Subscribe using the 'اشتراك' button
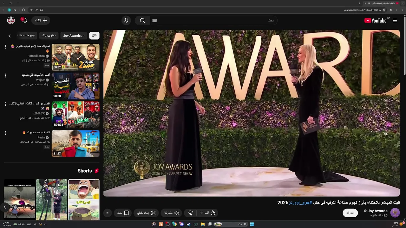Viewport: 406px width, 228px height. (x=350, y=213)
